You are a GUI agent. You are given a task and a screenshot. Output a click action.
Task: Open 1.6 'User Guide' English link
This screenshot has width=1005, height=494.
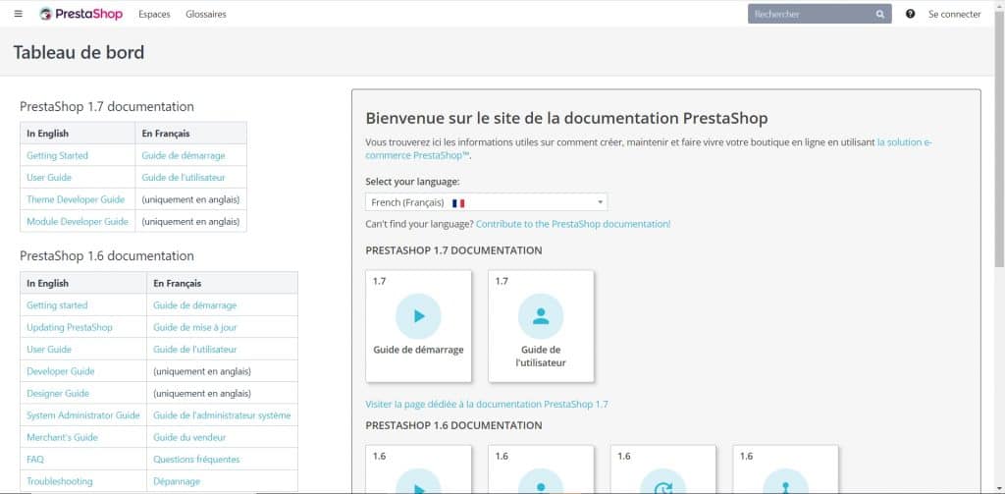click(x=49, y=350)
